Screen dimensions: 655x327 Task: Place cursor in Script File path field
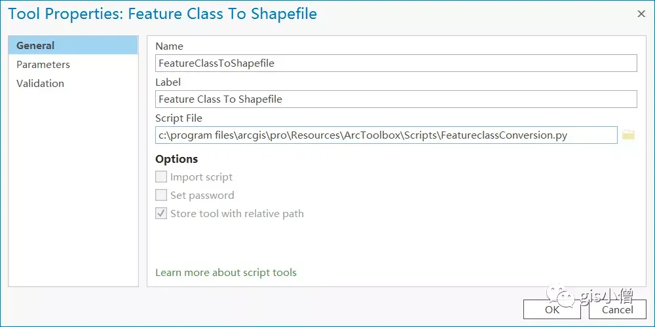click(x=386, y=135)
